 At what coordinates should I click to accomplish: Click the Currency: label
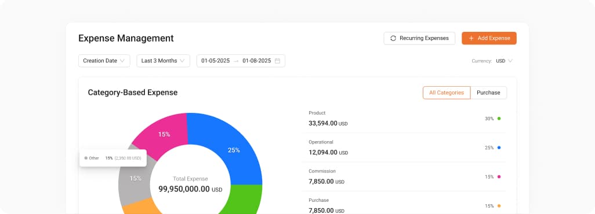click(x=482, y=61)
